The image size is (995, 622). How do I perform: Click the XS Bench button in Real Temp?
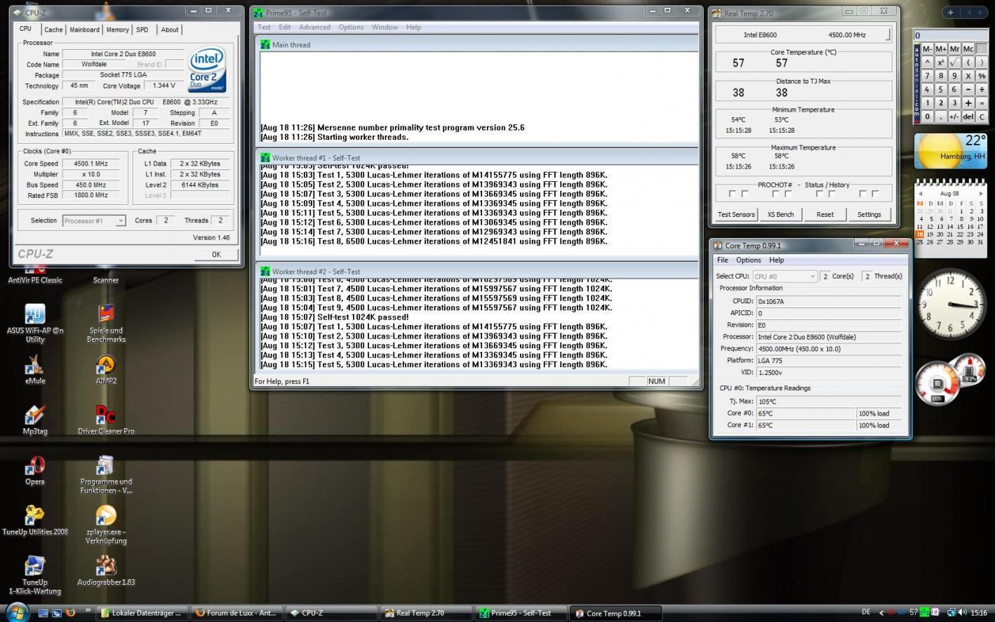point(780,214)
